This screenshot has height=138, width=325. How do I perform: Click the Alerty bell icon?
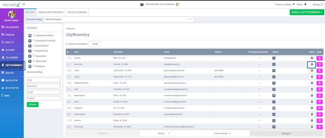tap(305, 4)
